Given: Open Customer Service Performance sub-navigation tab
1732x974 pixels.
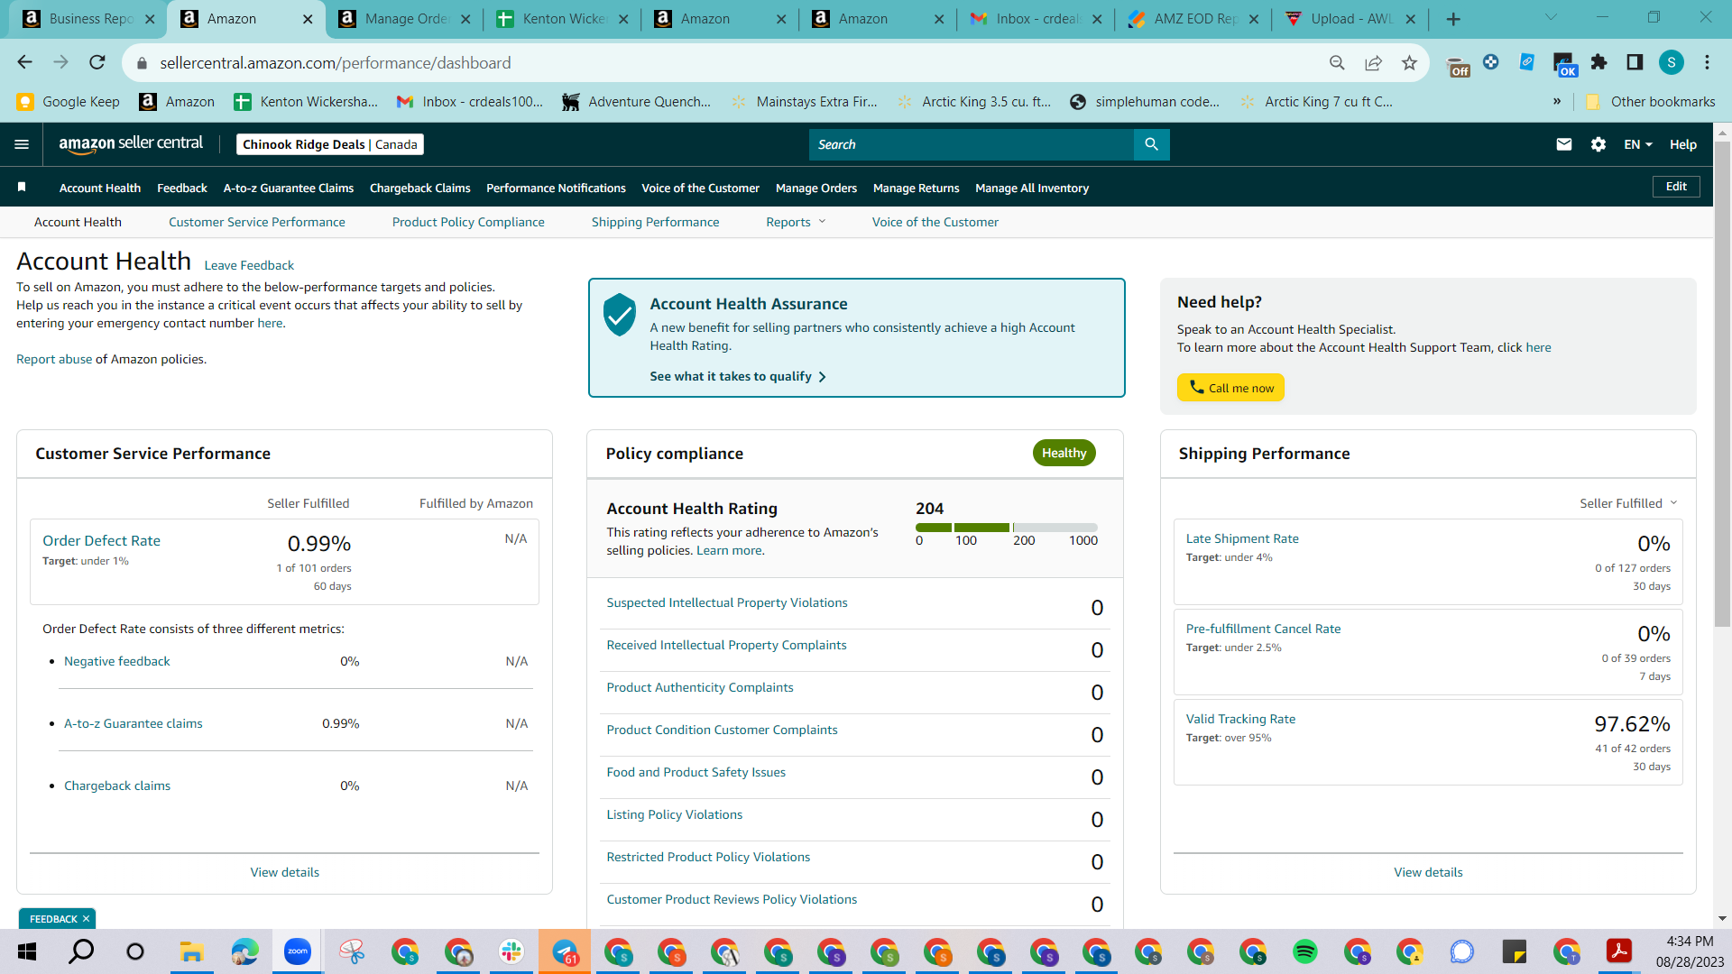Looking at the screenshot, I should (x=257, y=222).
